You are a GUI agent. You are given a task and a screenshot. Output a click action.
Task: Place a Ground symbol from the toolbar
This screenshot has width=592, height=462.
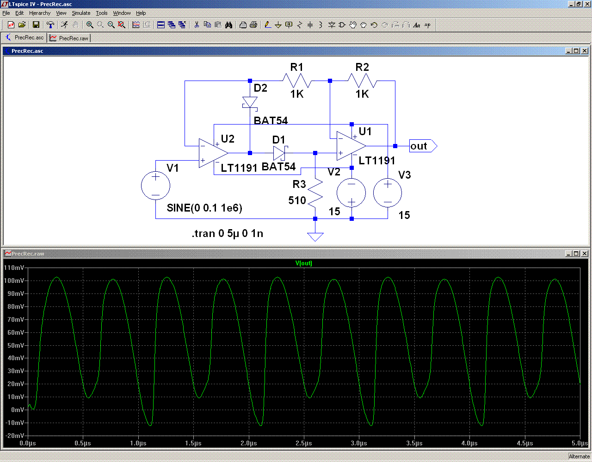point(278,25)
